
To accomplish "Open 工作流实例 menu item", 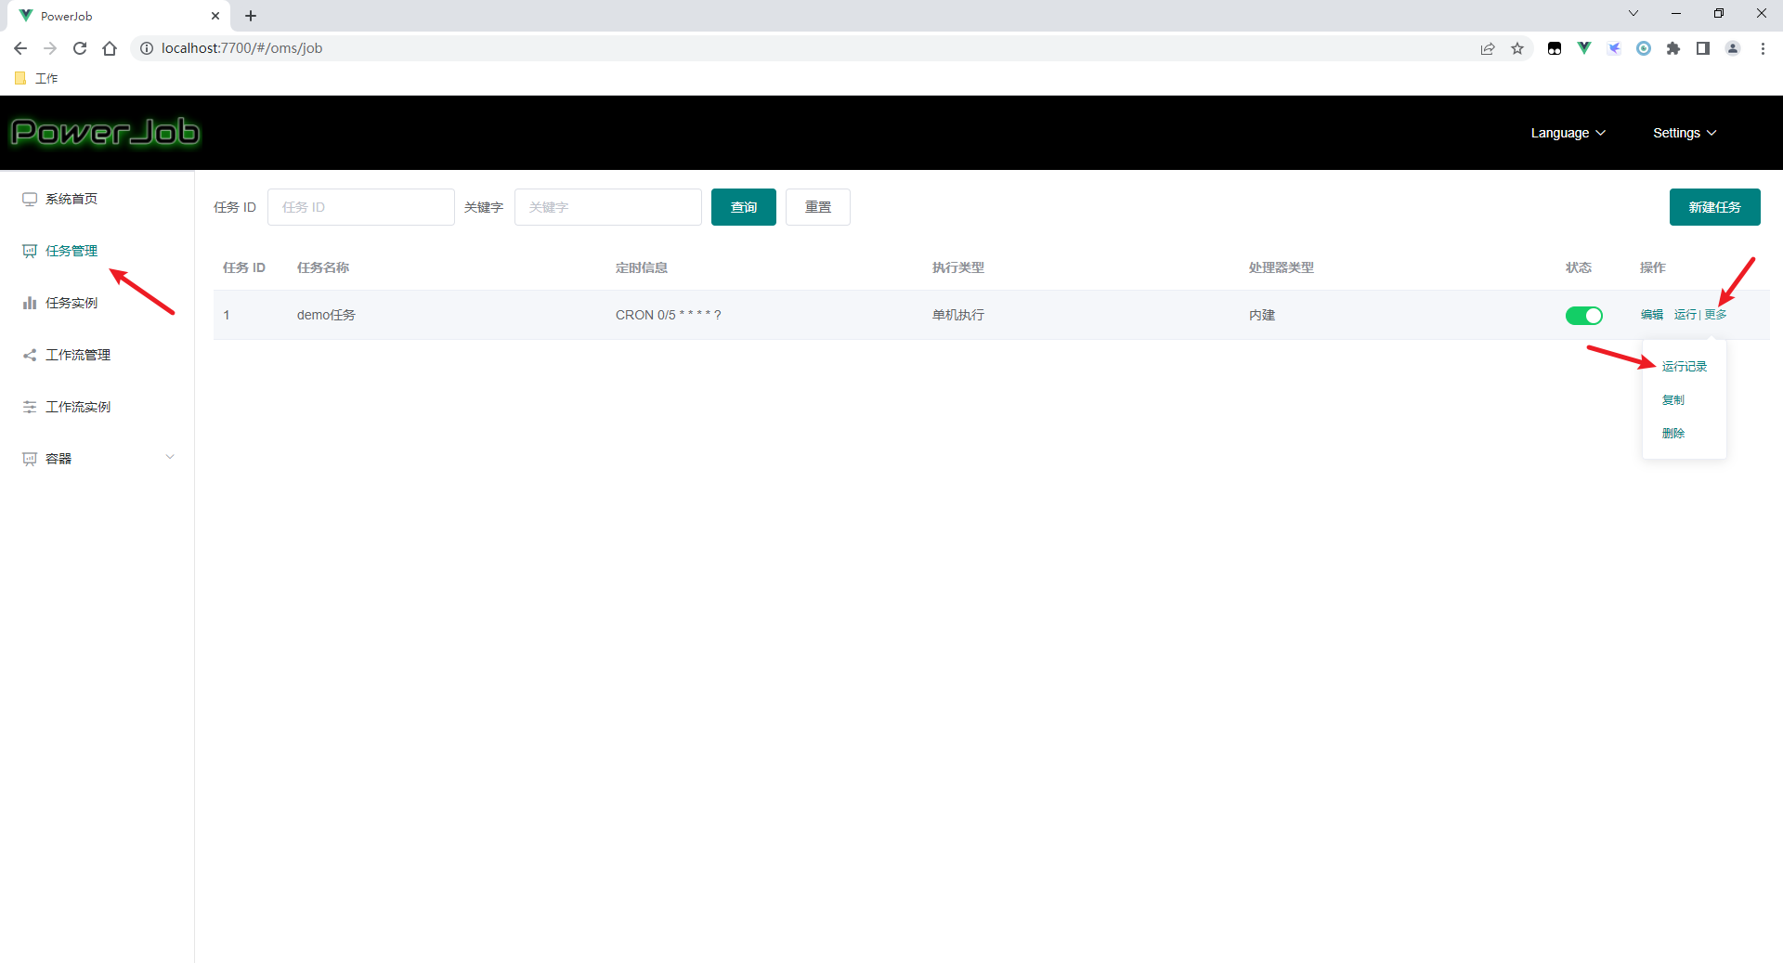I will (97, 407).
